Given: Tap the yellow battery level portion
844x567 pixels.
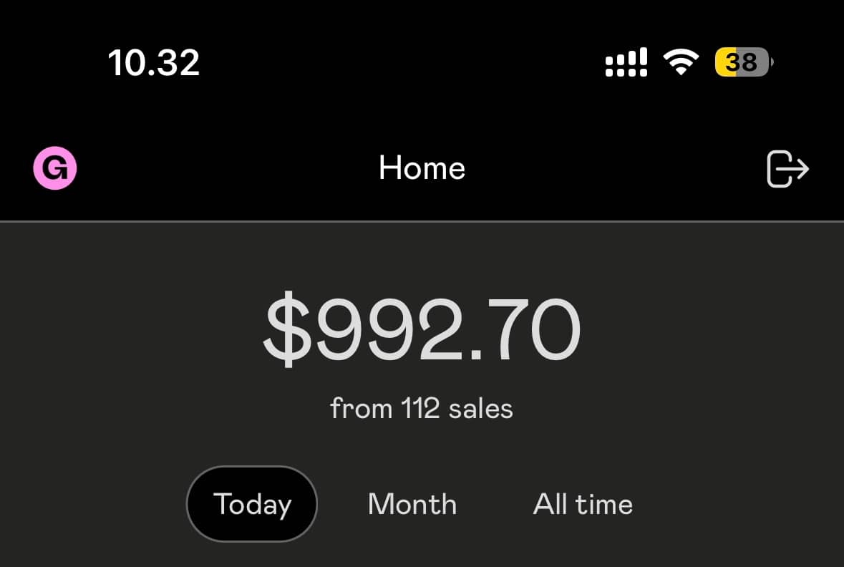Looking at the screenshot, I should (x=726, y=62).
